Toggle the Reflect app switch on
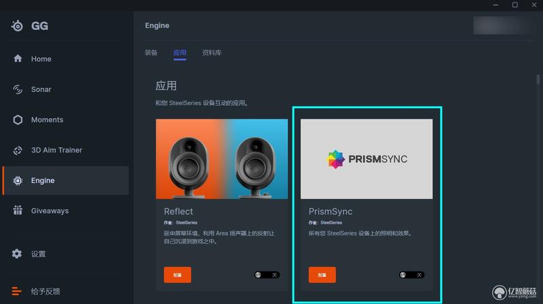This screenshot has width=543, height=304. [x=267, y=275]
